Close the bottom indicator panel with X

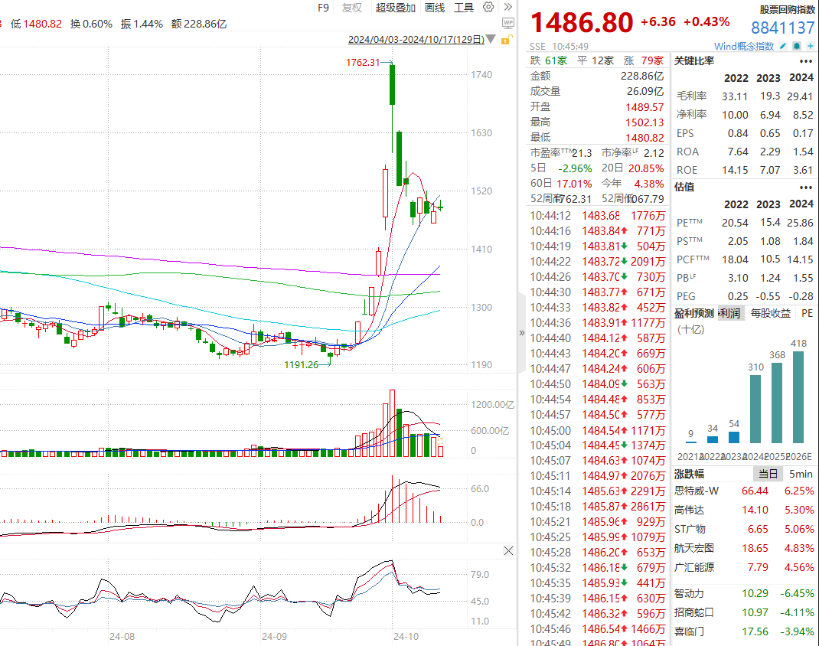click(508, 551)
